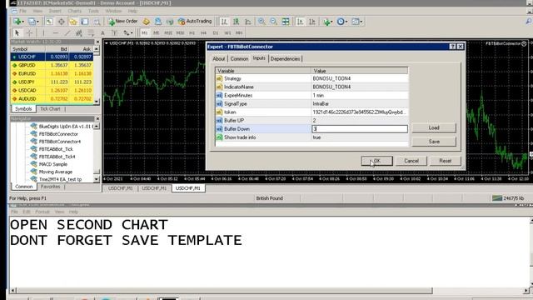Open the Charts menu
Image resolution: width=533 pixels, height=300 pixels.
pos(74,11)
